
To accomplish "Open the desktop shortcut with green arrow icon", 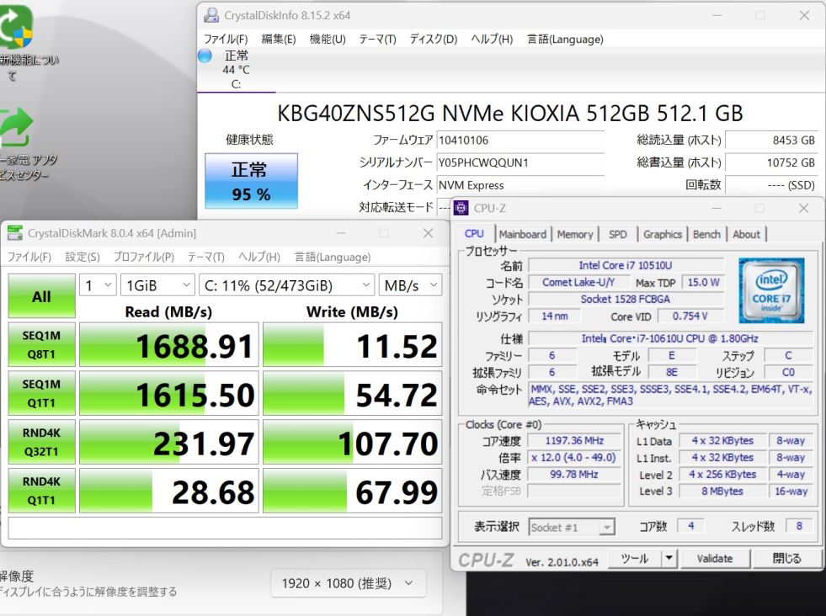I will [x=16, y=127].
